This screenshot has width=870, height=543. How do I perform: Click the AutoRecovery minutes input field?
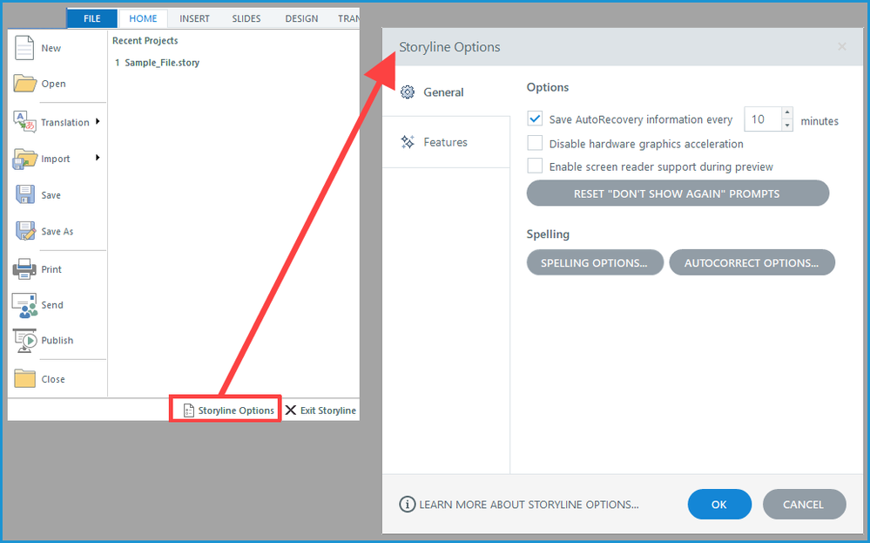pyautogui.click(x=762, y=119)
